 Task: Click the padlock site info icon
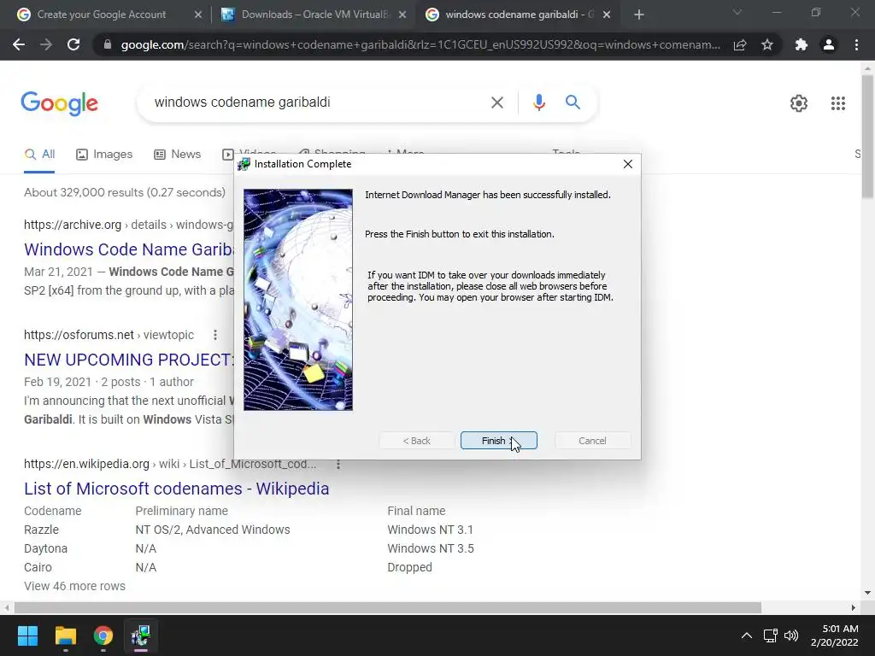tap(108, 44)
